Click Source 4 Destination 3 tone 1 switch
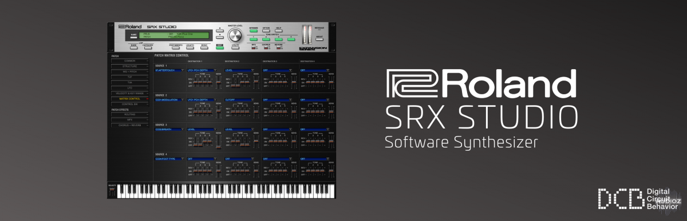Screen dimensions: 687x221 [271, 171]
